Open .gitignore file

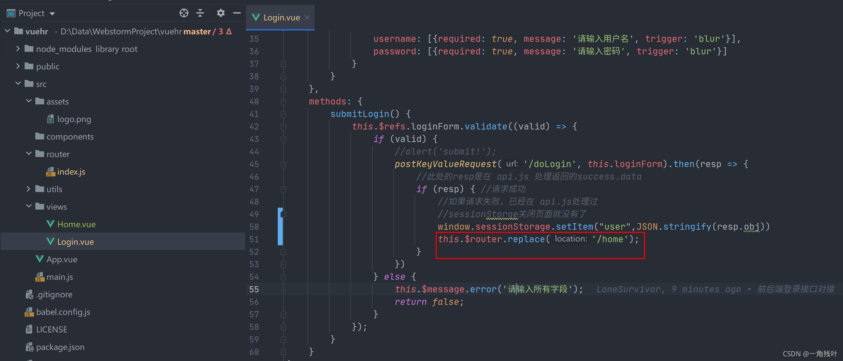click(54, 294)
